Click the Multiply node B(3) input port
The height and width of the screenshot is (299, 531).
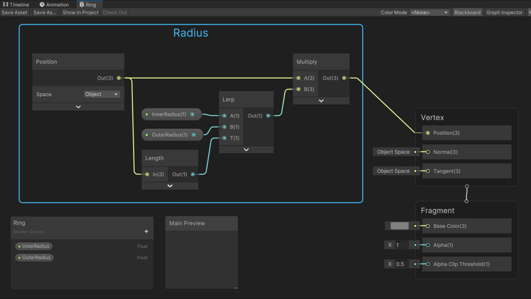(x=299, y=89)
